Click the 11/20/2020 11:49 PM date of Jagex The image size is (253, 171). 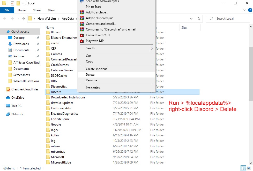tap(127, 130)
